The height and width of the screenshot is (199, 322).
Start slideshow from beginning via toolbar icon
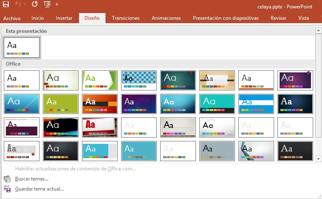point(47,5)
